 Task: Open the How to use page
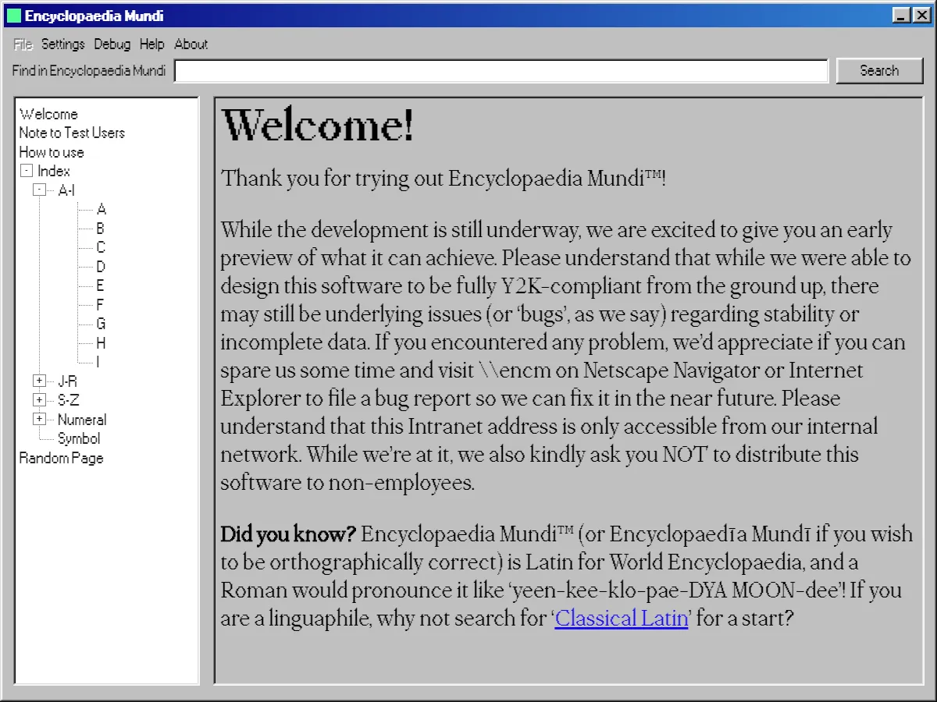(52, 152)
